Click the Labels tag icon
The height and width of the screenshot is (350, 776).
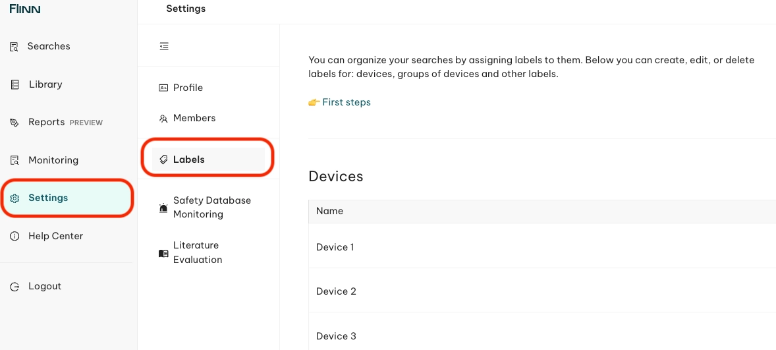point(163,160)
